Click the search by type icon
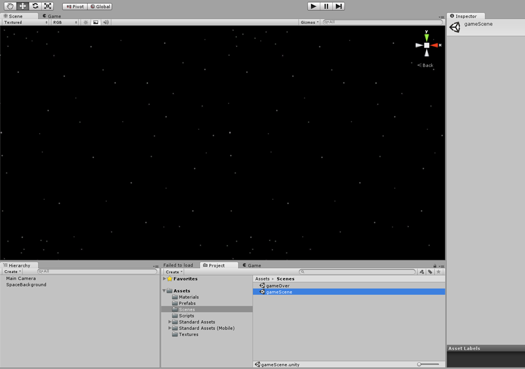This screenshot has width=525, height=369. (421, 272)
